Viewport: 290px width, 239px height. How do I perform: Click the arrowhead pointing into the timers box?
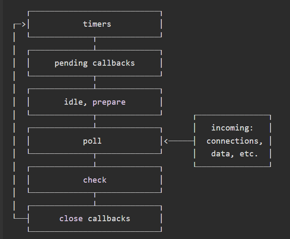23,25
